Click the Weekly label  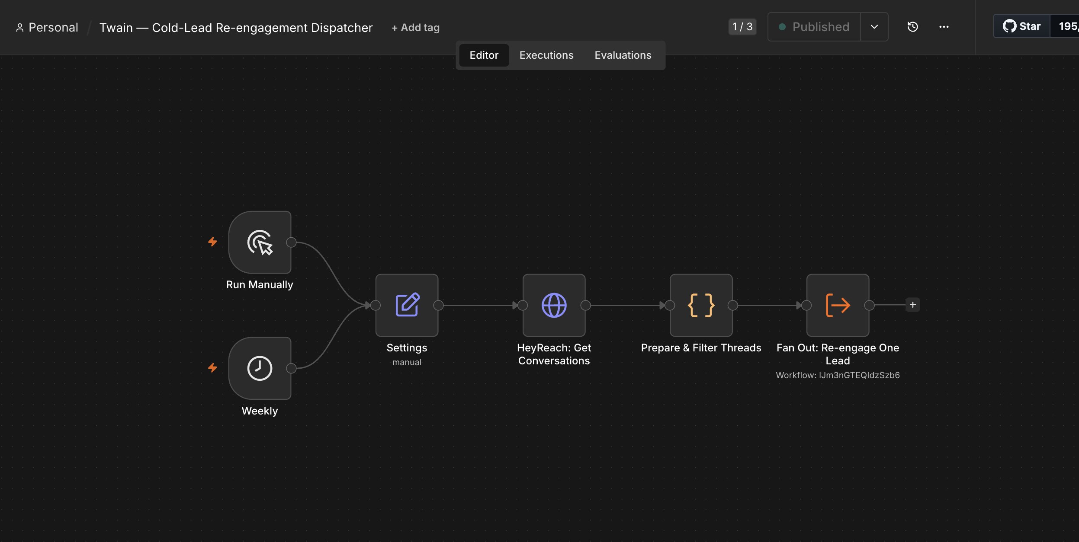point(260,411)
